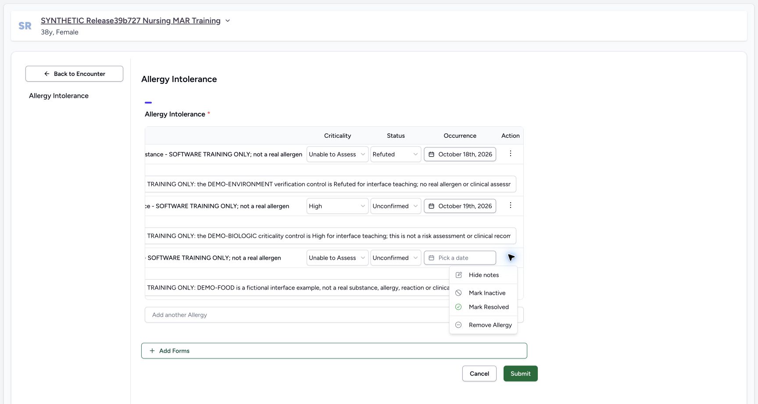Image resolution: width=758 pixels, height=404 pixels.
Task: Click the Criticality column header
Action: [x=337, y=136]
